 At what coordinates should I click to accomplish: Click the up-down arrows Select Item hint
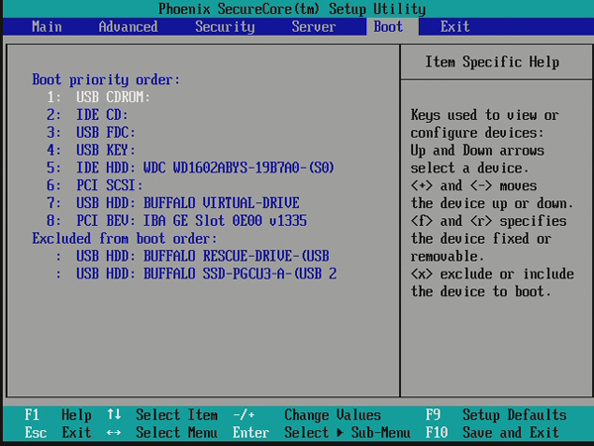point(162,415)
